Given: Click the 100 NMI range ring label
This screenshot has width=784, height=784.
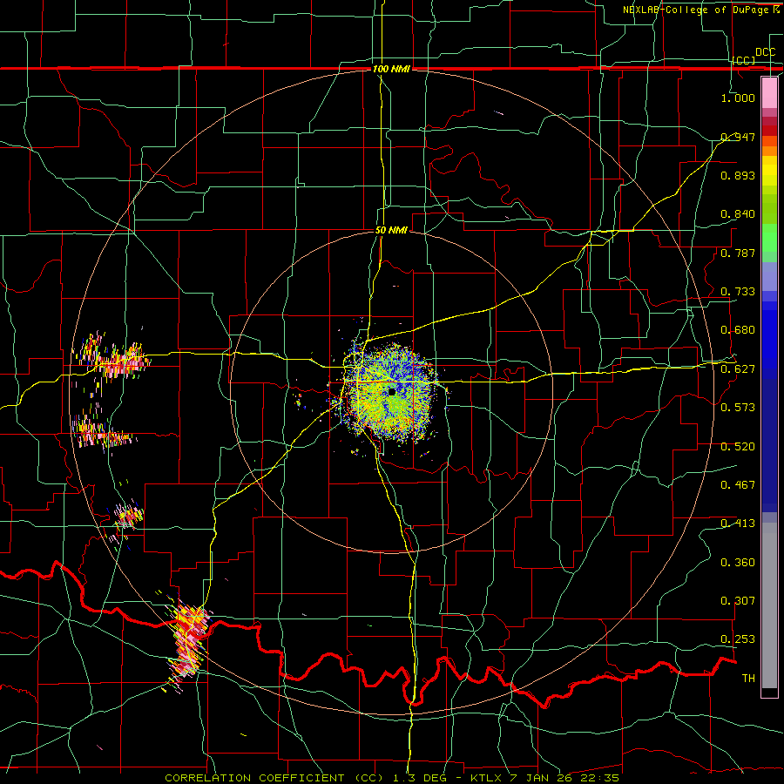Looking at the screenshot, I should 391,69.
